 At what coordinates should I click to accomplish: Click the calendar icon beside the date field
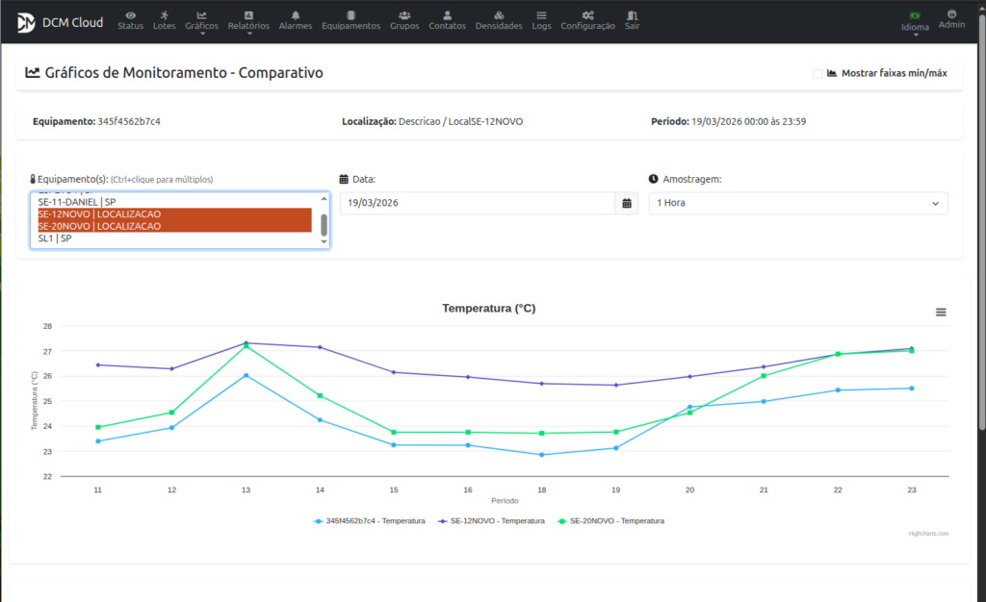coord(627,203)
